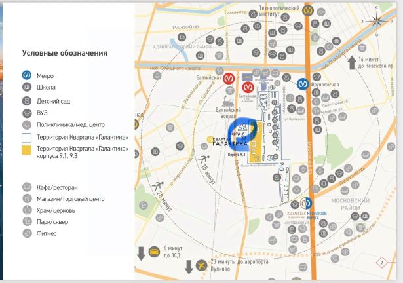Select the white Галактика territory legend box
This screenshot has height=283, width=403.
point(26,138)
